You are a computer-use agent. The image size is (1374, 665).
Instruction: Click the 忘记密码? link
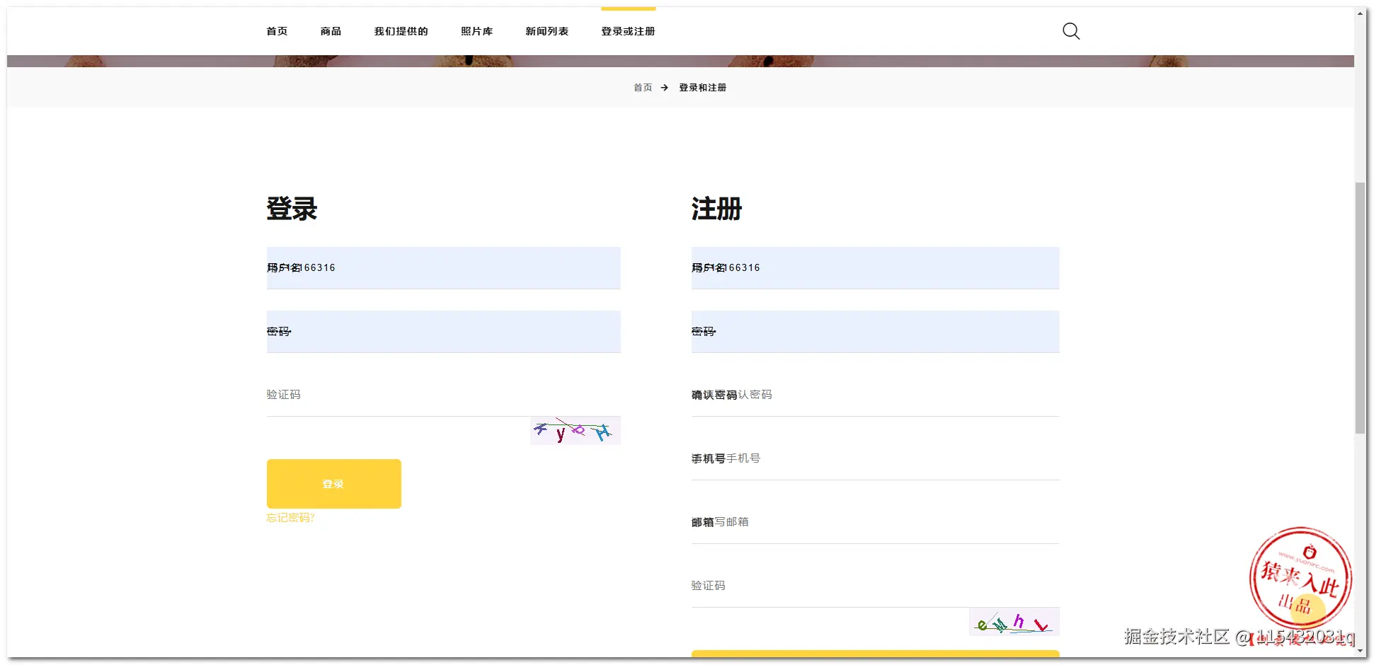point(290,518)
